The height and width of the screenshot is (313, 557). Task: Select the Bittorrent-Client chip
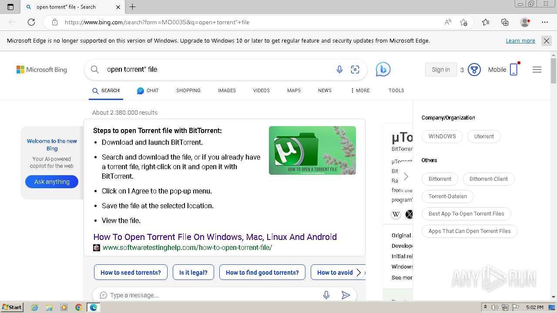[x=489, y=179]
